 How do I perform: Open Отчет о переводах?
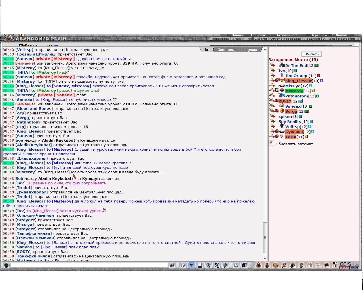(x=286, y=39)
